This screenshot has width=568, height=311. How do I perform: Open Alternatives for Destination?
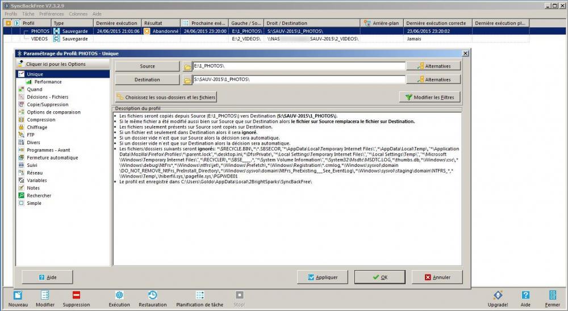click(433, 79)
